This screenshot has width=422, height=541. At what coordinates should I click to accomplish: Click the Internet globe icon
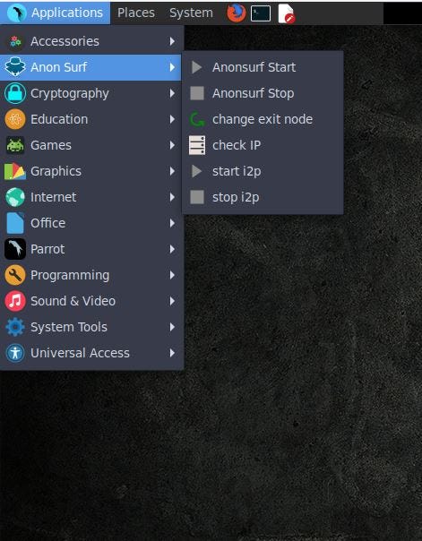coord(15,197)
